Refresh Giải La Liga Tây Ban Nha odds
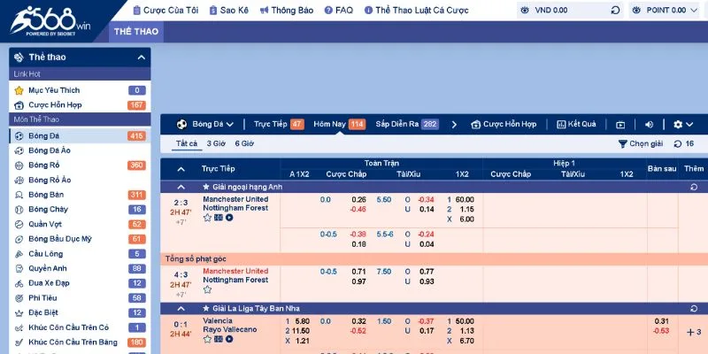Screen dimensions: 708x354 pos(694,309)
